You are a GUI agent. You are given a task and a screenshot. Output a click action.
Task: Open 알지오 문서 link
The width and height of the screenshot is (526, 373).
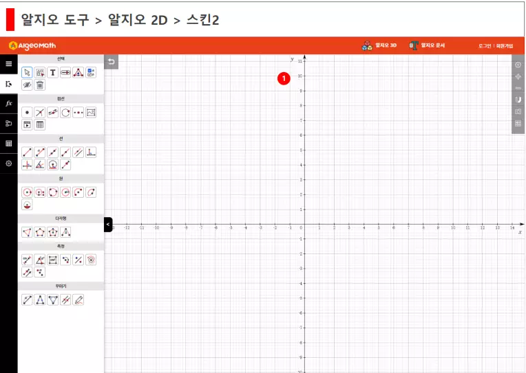click(x=427, y=45)
